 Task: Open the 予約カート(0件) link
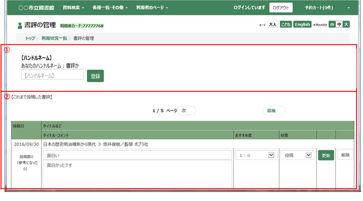(x=319, y=8)
